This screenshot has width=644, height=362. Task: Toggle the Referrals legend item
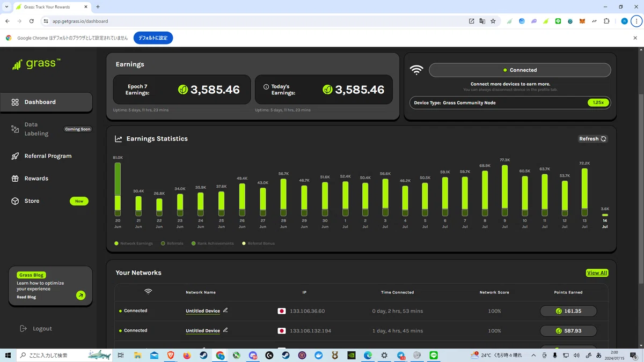[x=172, y=243]
